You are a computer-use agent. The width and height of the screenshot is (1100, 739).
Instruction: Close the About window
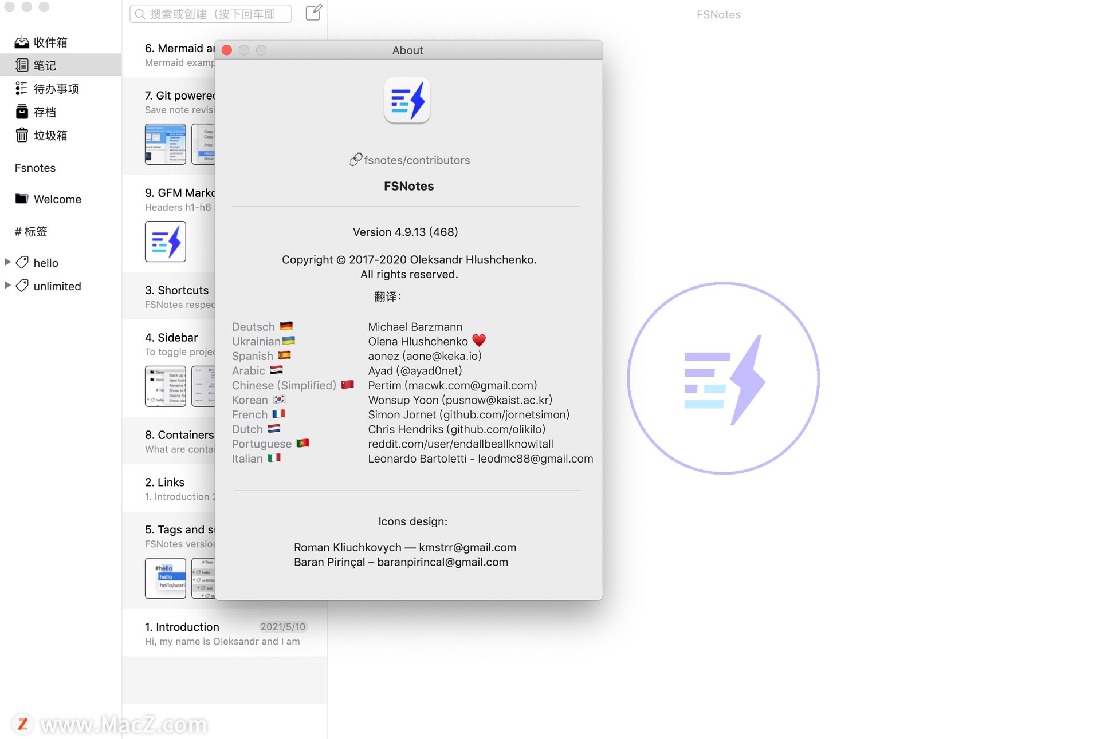click(227, 50)
